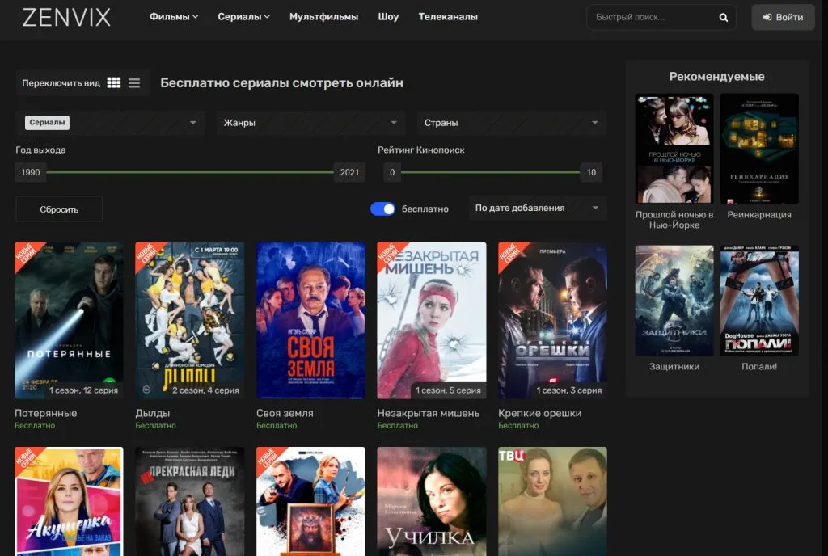828x556 pixels.
Task: Switch to grid view layout
Action: (x=113, y=82)
